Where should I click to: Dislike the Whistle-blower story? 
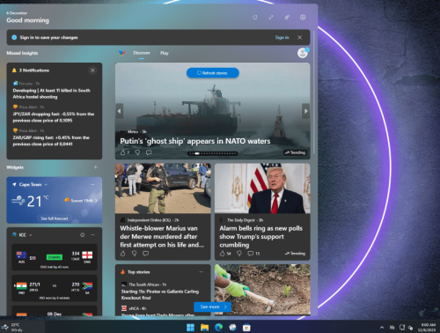134,254
